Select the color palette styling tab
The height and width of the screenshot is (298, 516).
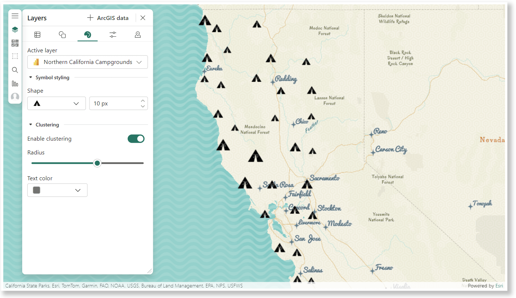pos(87,35)
